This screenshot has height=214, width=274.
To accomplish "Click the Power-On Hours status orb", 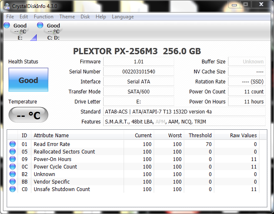I will (x=13, y=159).
